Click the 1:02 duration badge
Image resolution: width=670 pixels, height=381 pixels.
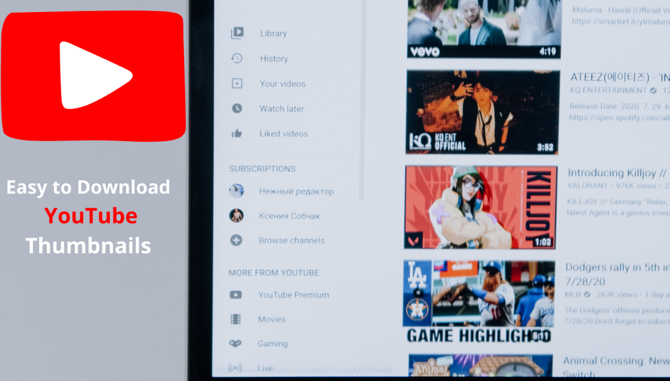tap(543, 242)
